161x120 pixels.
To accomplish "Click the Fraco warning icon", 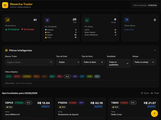I will pyautogui.click(x=46, y=37).
